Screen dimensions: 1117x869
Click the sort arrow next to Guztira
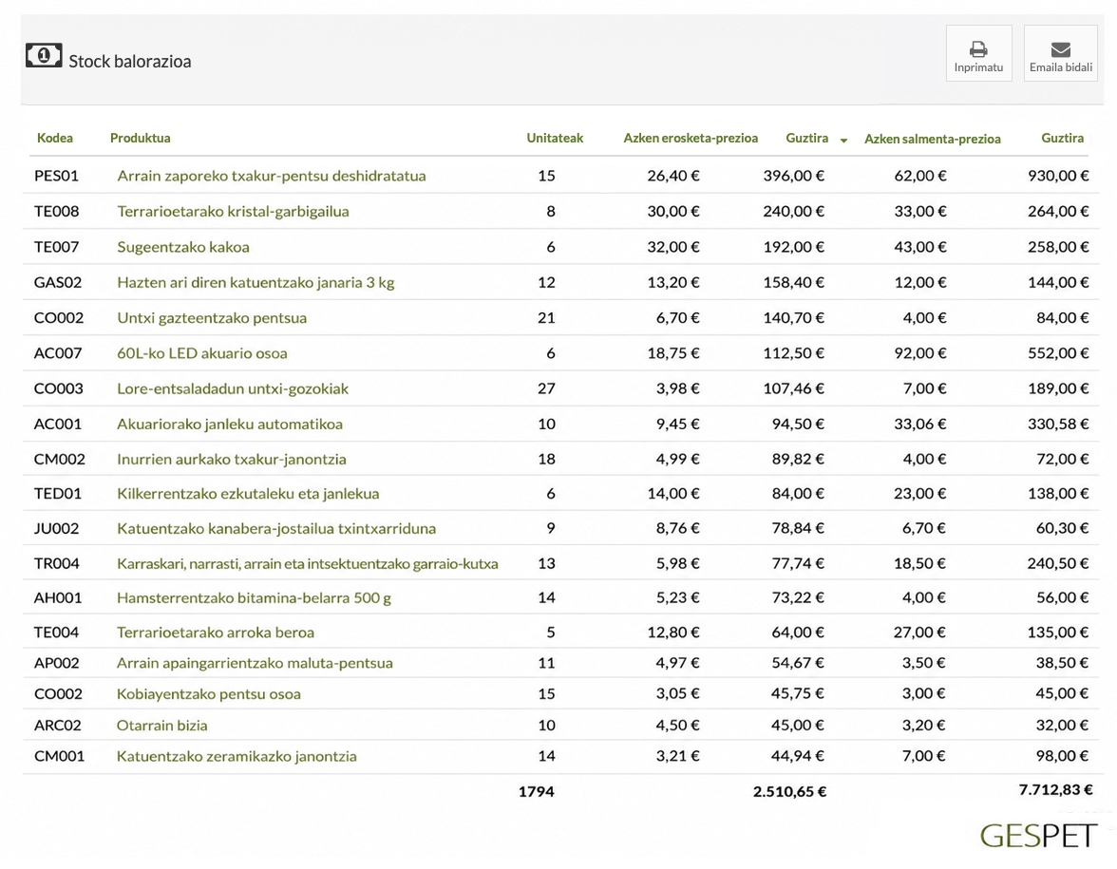click(x=843, y=141)
